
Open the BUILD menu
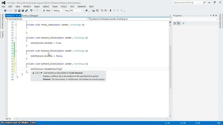37,7
